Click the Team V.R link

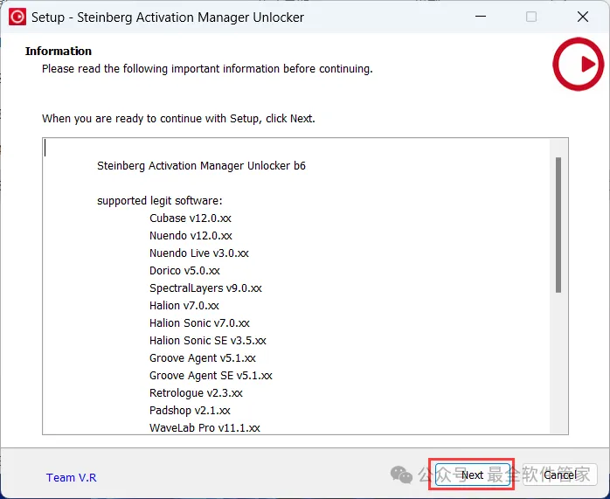pyautogui.click(x=71, y=477)
